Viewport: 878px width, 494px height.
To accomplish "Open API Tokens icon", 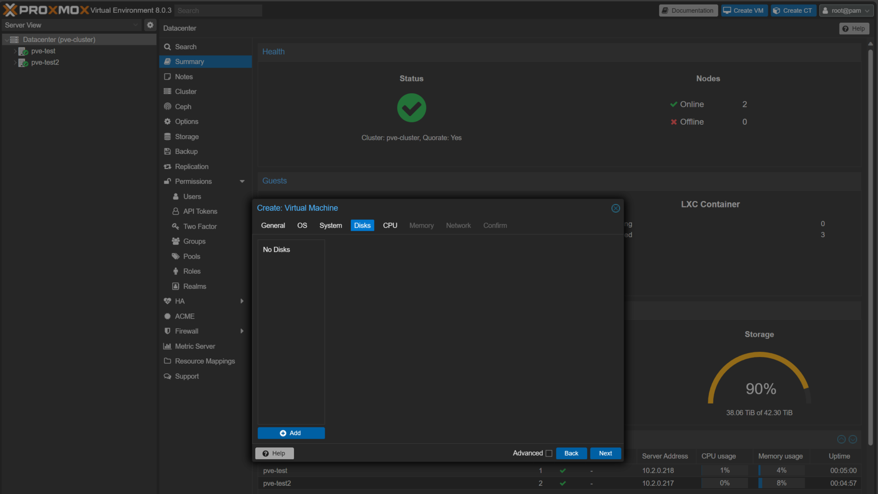I will pos(176,211).
